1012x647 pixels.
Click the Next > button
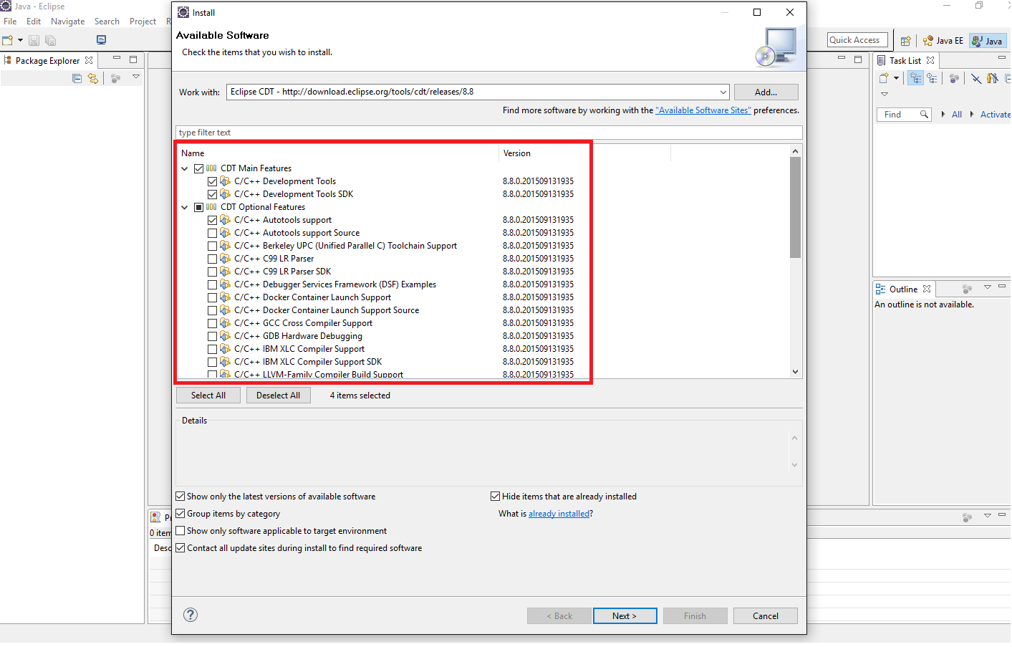(x=625, y=615)
